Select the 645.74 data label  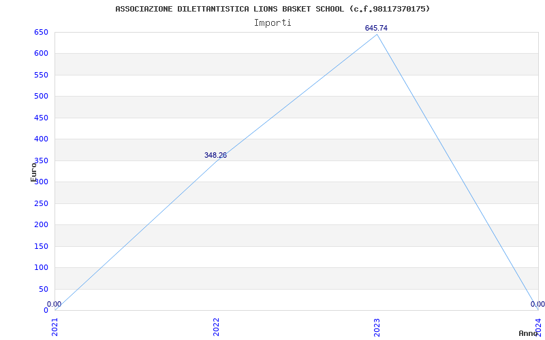pyautogui.click(x=376, y=28)
